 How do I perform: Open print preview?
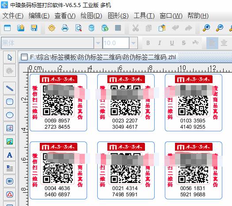(x=78, y=28)
